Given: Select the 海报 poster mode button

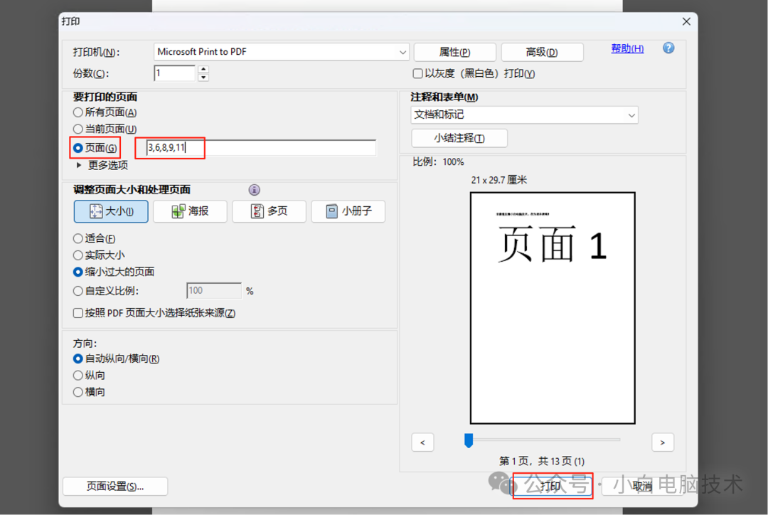Looking at the screenshot, I should click(x=190, y=211).
